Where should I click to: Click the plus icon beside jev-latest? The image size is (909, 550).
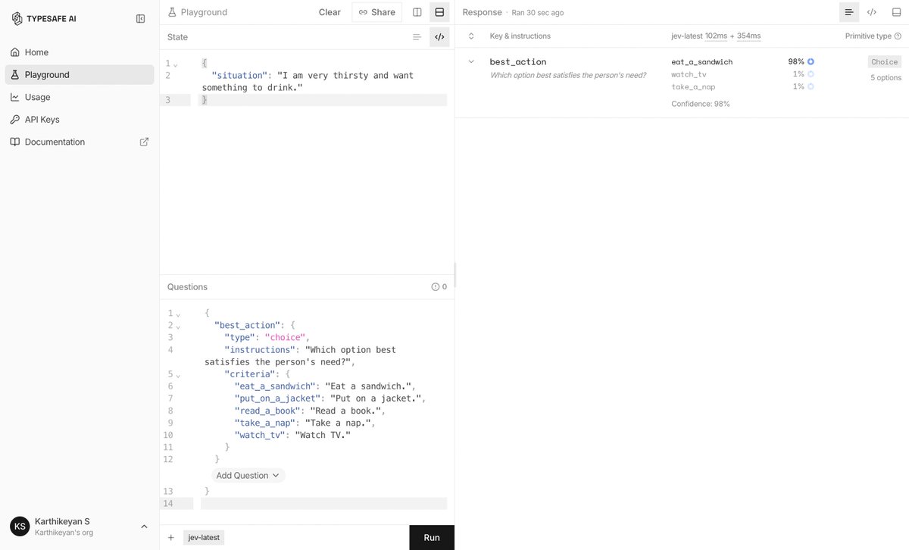[171, 537]
